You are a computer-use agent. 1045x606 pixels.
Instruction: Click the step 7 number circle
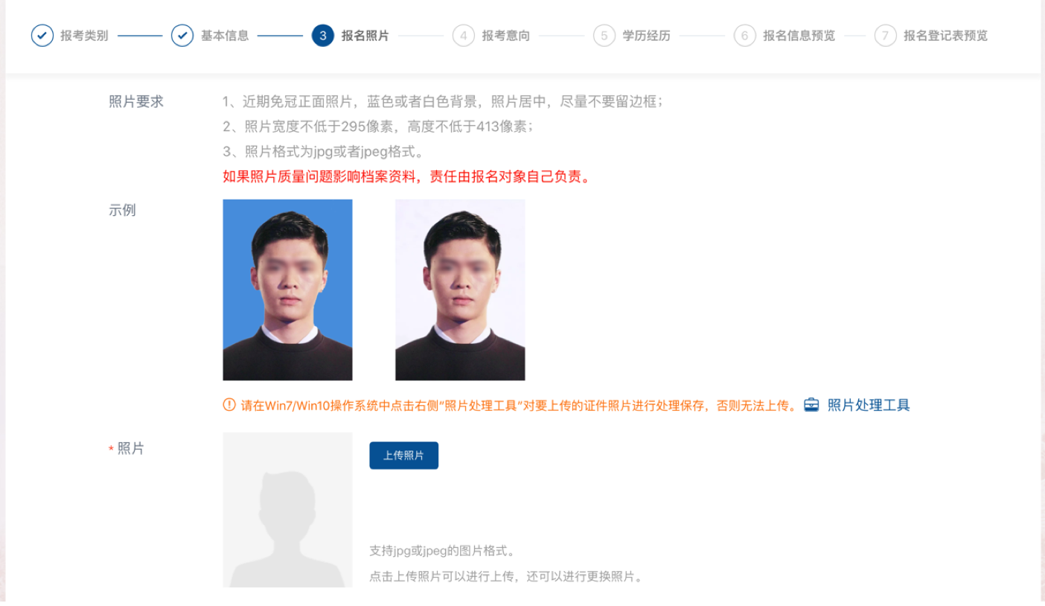click(886, 36)
